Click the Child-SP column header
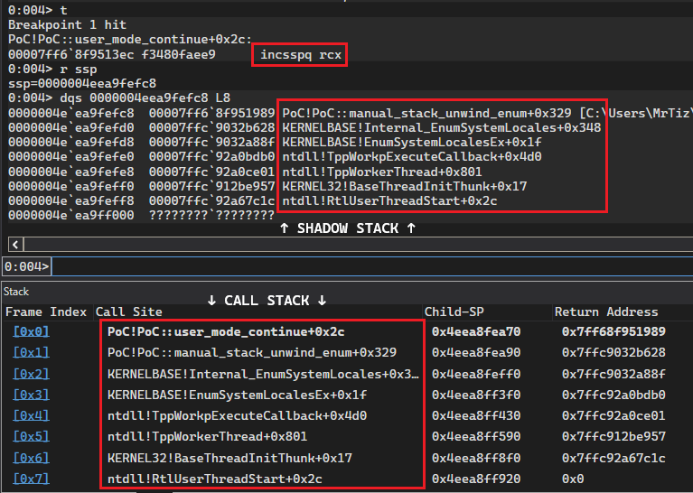The height and width of the screenshot is (493, 693). tap(454, 312)
